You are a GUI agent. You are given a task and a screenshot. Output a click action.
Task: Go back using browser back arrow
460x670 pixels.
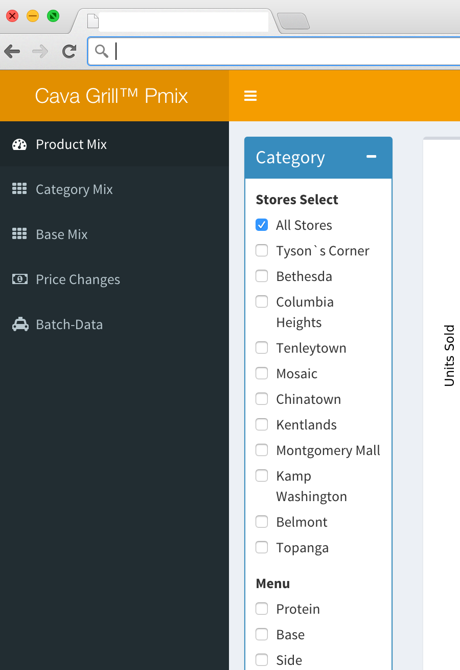click(x=12, y=51)
